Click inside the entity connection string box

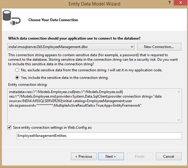pos(91,103)
